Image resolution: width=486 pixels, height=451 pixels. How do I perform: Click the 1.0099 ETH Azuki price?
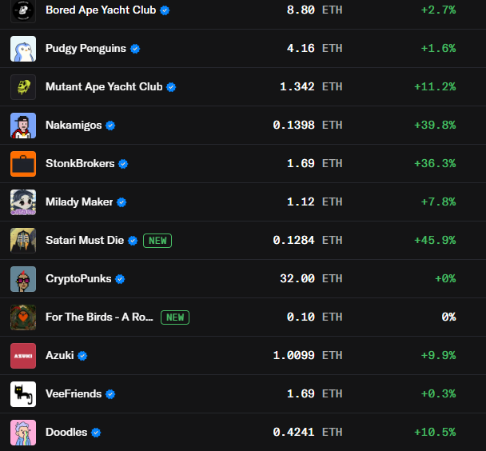point(308,356)
